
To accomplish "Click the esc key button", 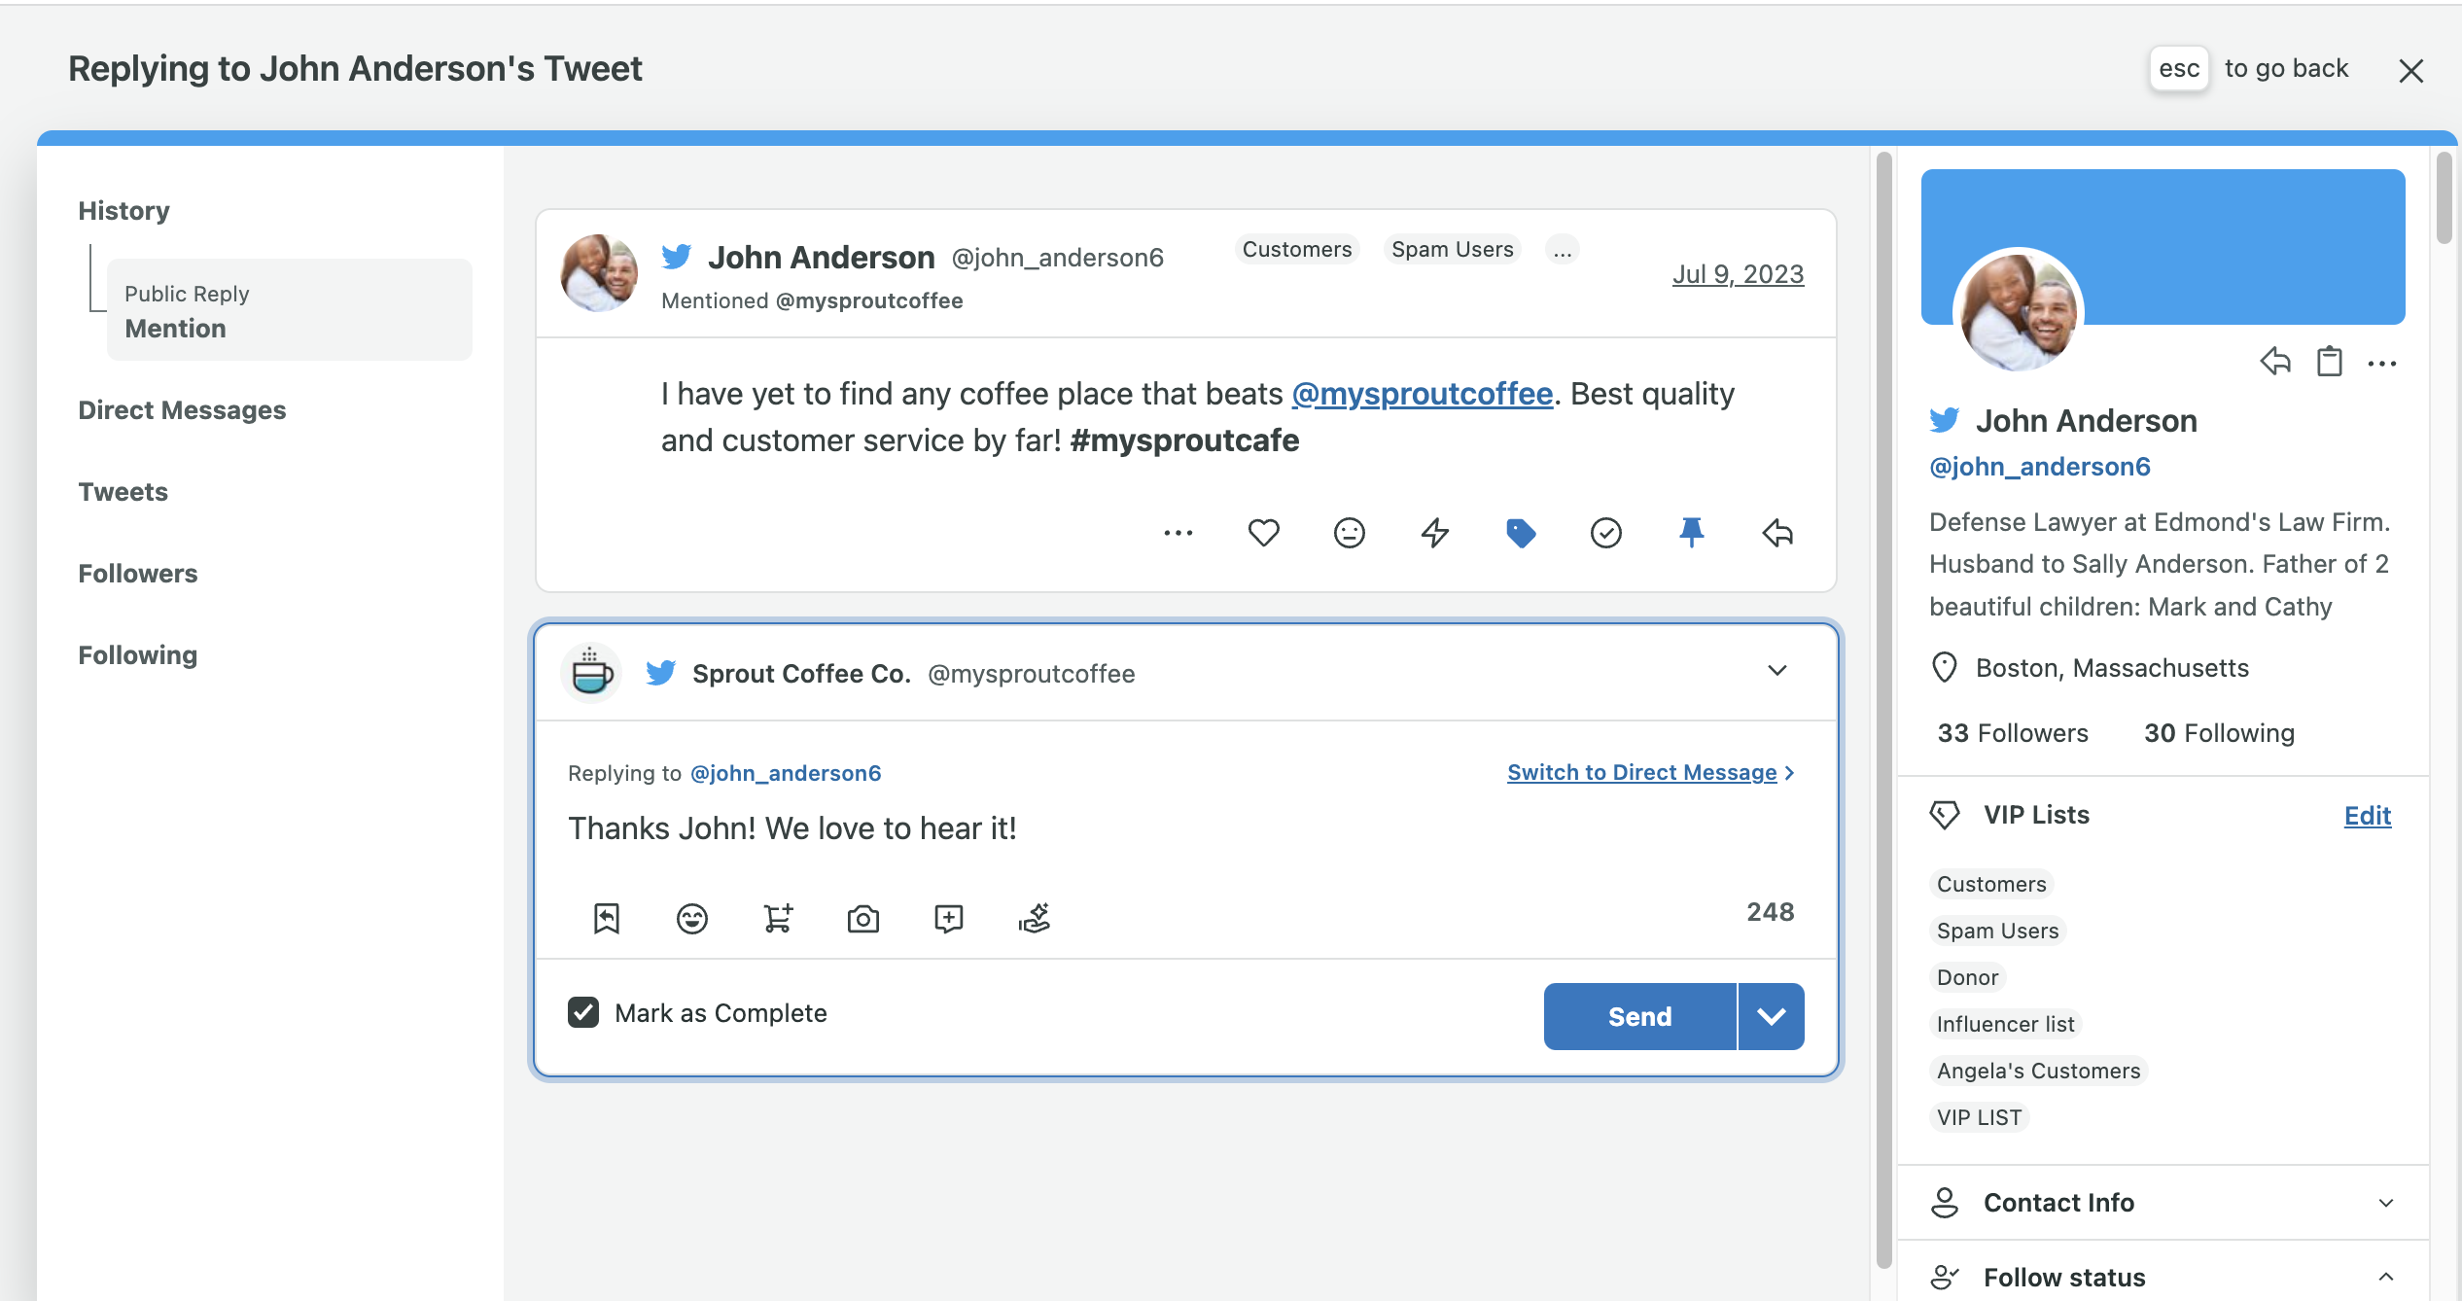I will [x=2179, y=69].
